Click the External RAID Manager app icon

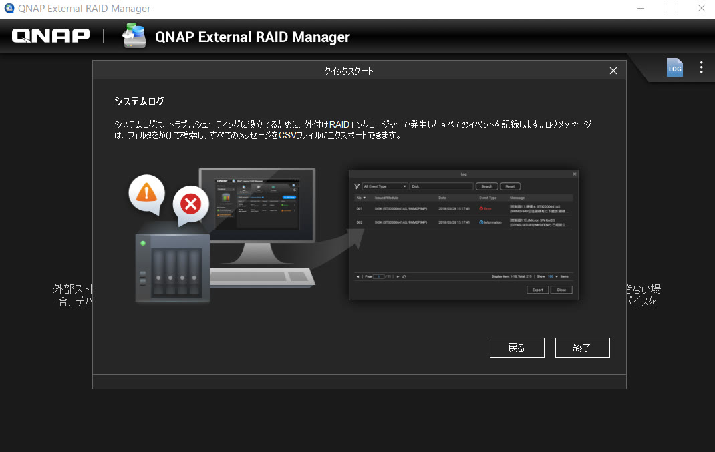pos(134,35)
